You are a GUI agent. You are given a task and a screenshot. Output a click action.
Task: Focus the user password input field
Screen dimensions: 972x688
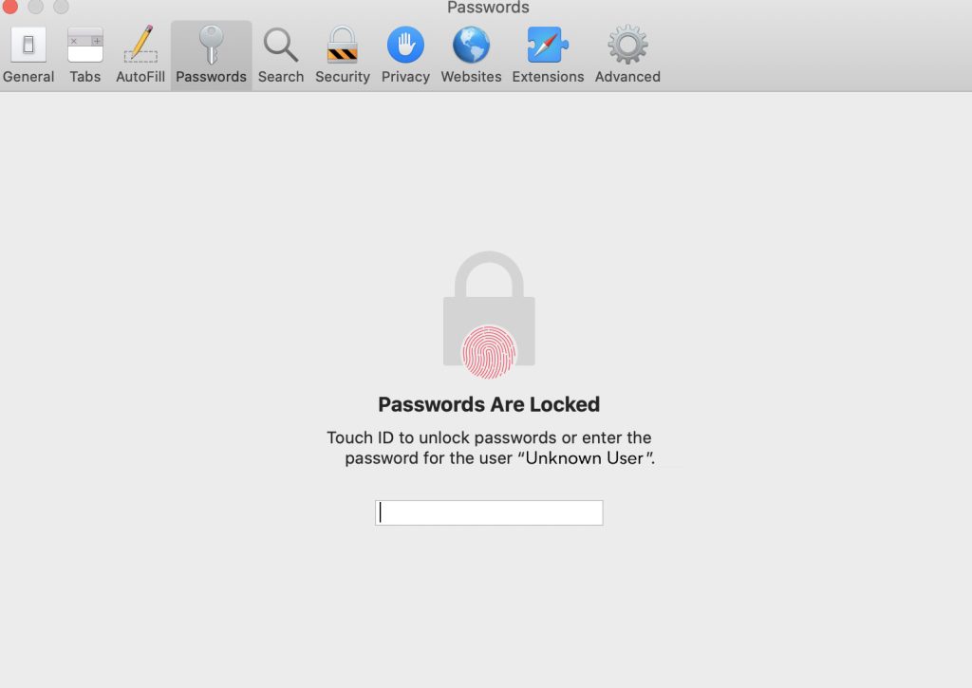[489, 512]
